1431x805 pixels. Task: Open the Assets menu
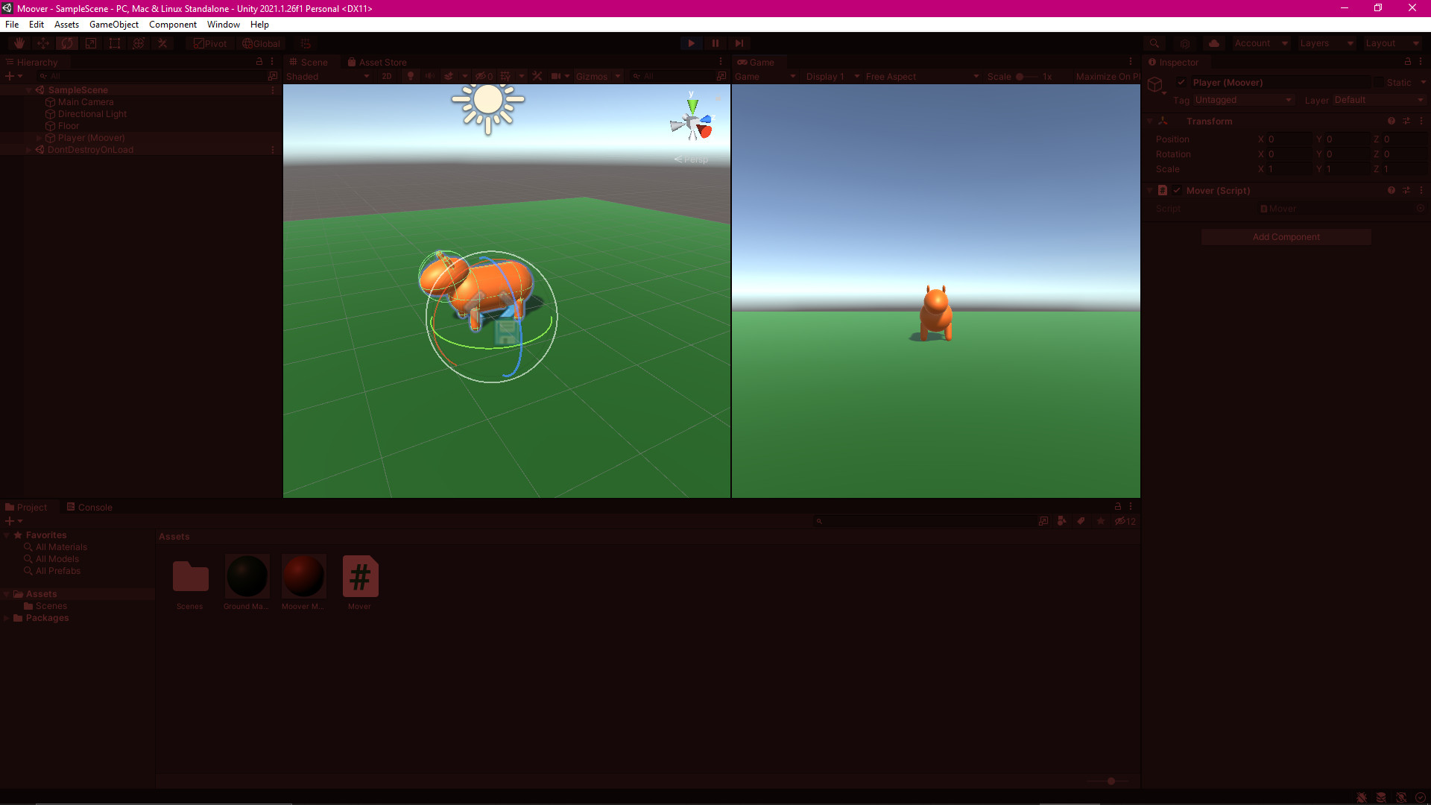coord(66,25)
